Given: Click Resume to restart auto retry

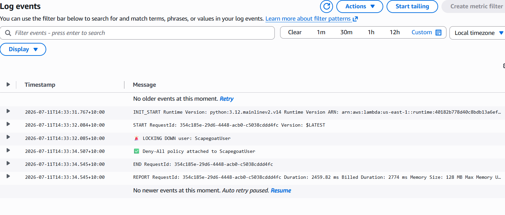Looking at the screenshot, I should pyautogui.click(x=281, y=190).
